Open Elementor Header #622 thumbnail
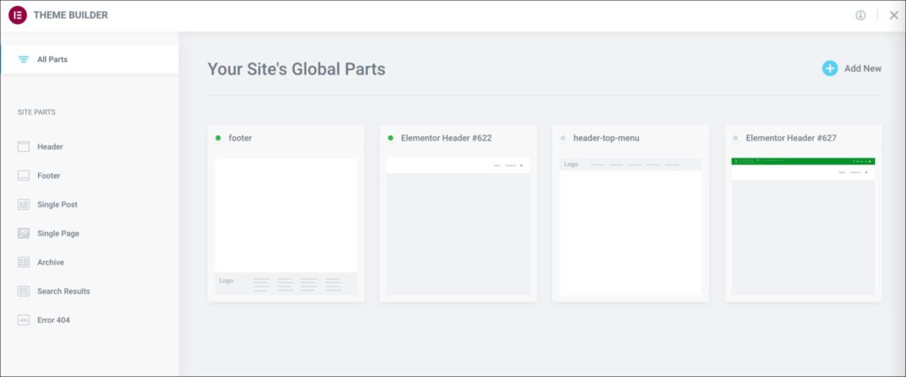This screenshot has width=906, height=377. [x=458, y=227]
